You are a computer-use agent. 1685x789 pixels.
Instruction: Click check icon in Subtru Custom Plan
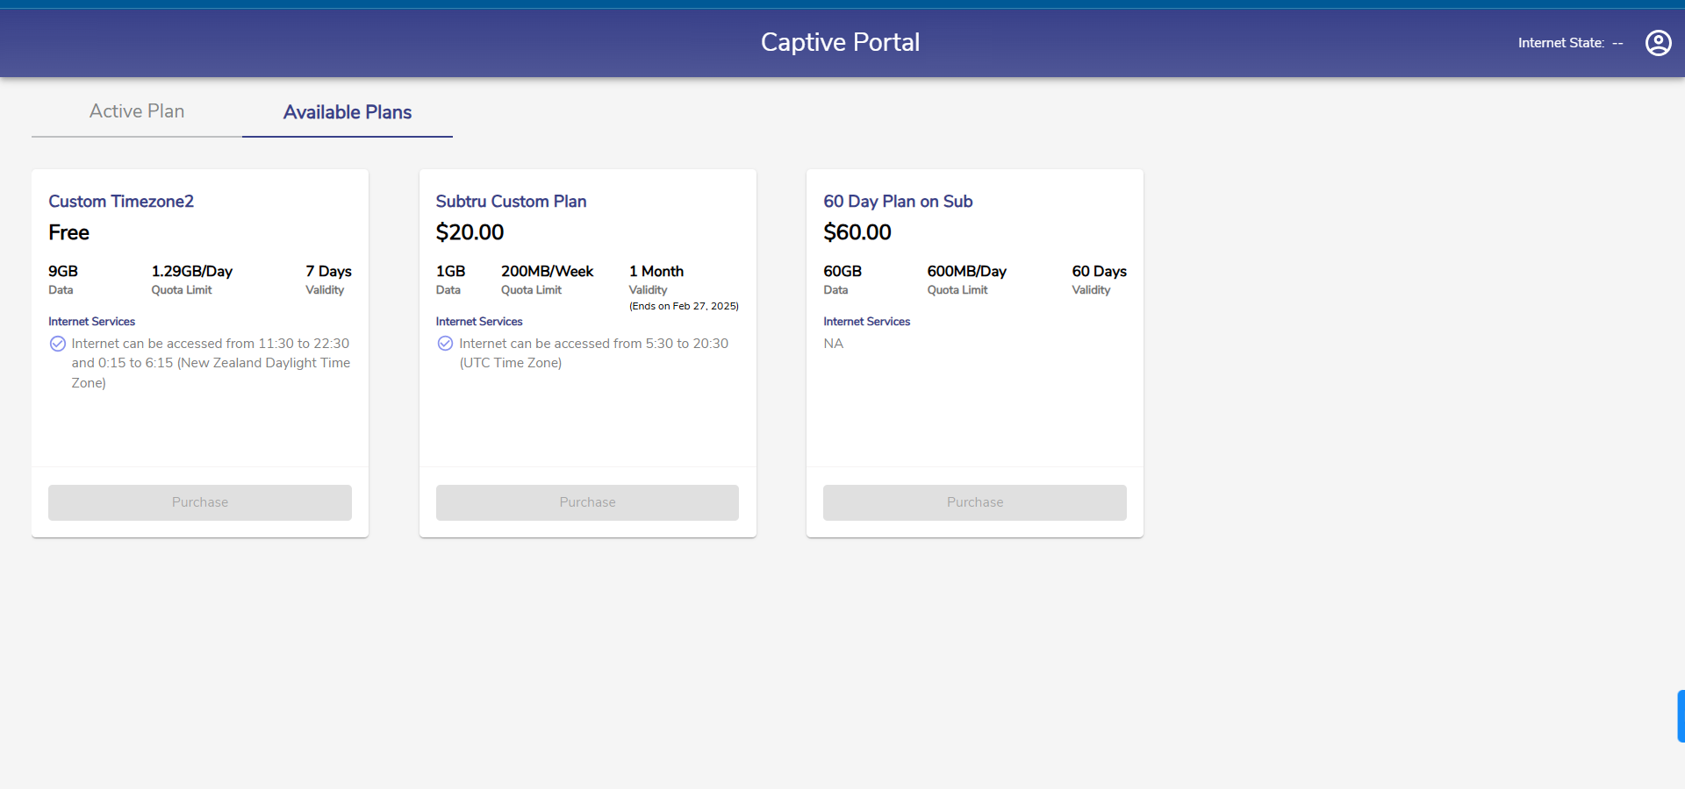tap(445, 344)
